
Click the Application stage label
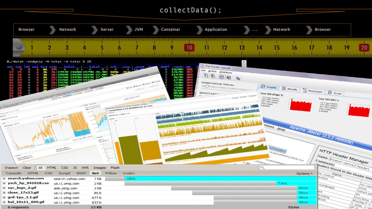(216, 29)
